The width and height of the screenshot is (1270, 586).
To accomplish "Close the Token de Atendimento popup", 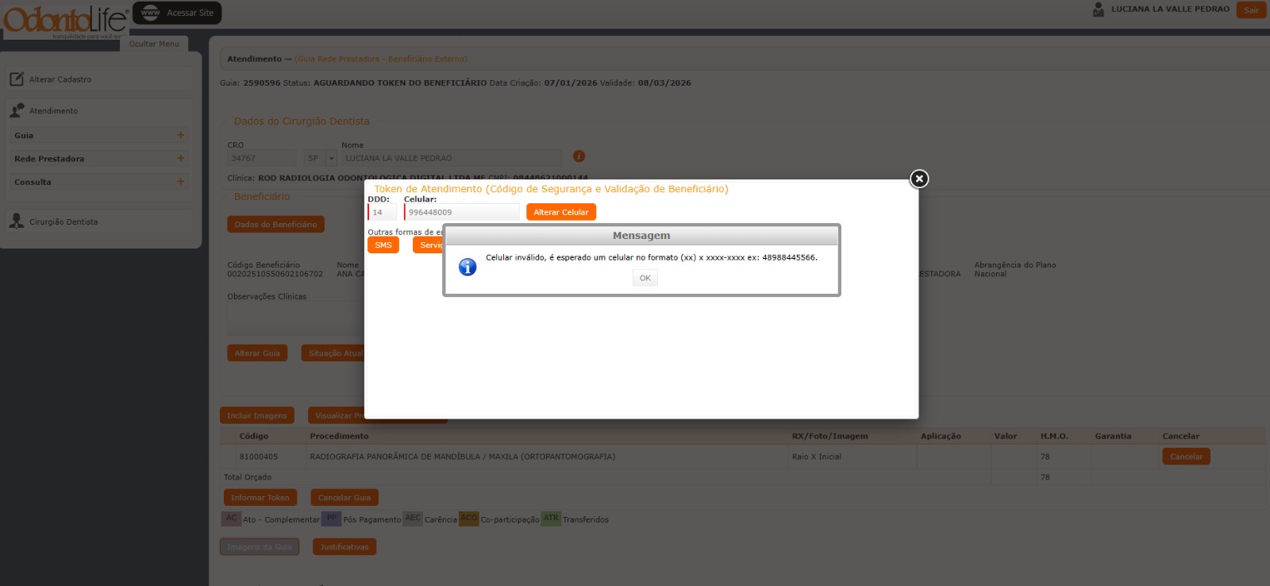I will 919,179.
